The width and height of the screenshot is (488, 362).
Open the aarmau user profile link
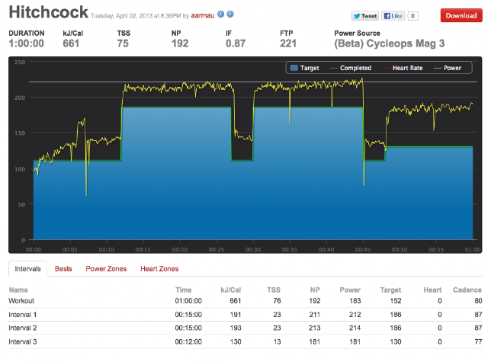pos(203,15)
